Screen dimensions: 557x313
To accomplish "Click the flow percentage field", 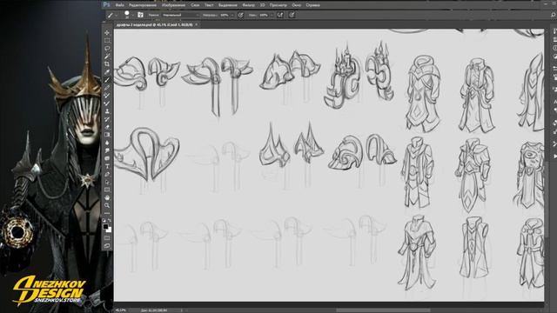I will [x=263, y=16].
